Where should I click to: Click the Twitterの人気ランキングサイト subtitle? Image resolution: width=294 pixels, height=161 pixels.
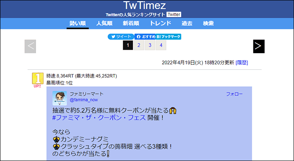[135, 15]
